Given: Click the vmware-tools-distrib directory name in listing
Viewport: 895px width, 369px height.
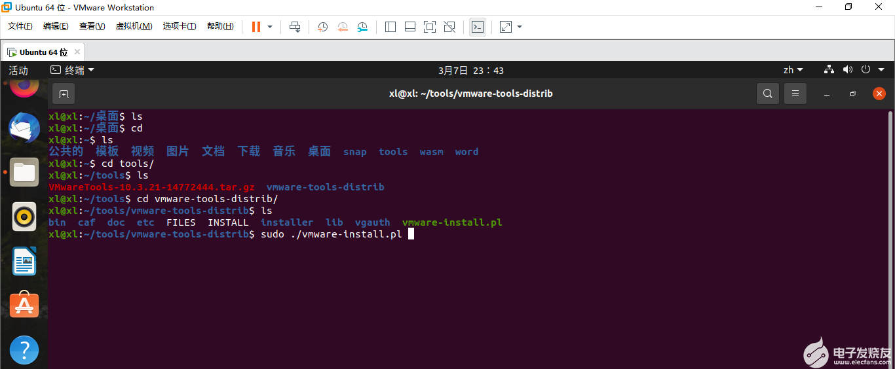Looking at the screenshot, I should pyautogui.click(x=325, y=187).
